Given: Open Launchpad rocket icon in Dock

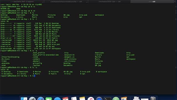Looking at the screenshot, I should (x=32, y=98).
